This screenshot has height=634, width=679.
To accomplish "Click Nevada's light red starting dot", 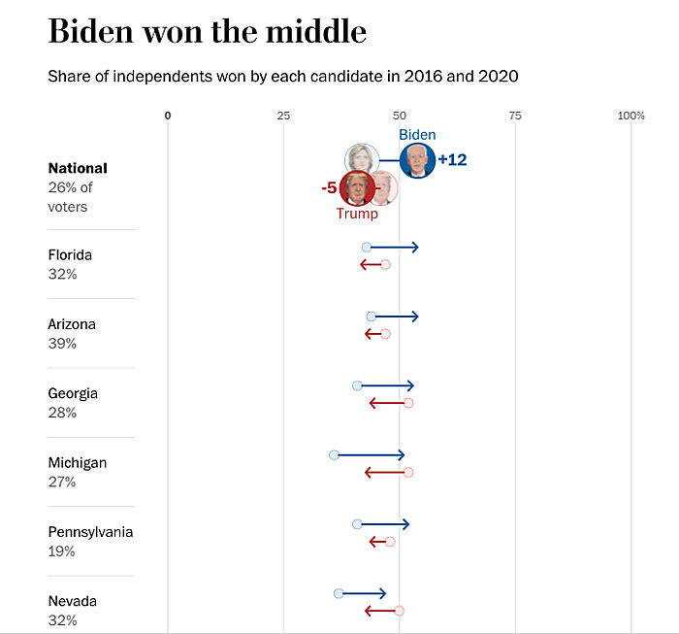I will 399,611.
